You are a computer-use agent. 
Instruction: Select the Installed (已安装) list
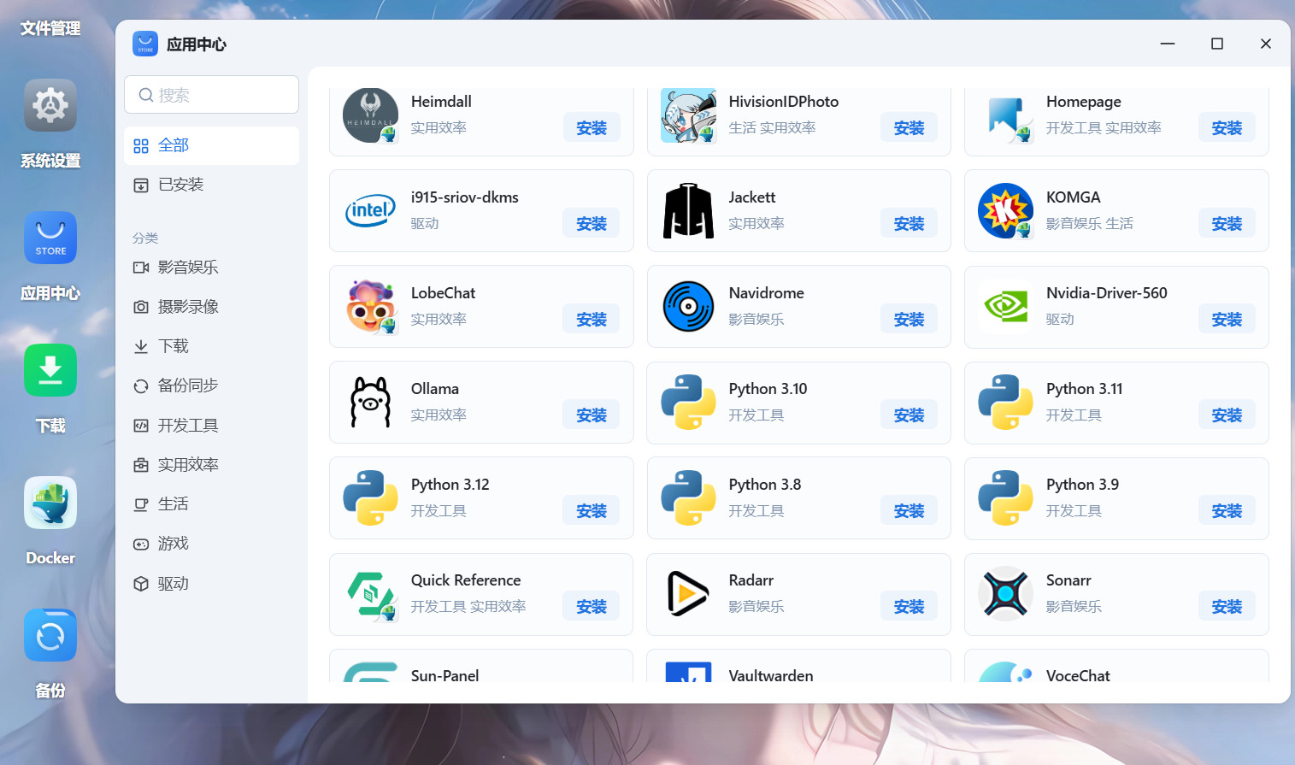coord(211,185)
